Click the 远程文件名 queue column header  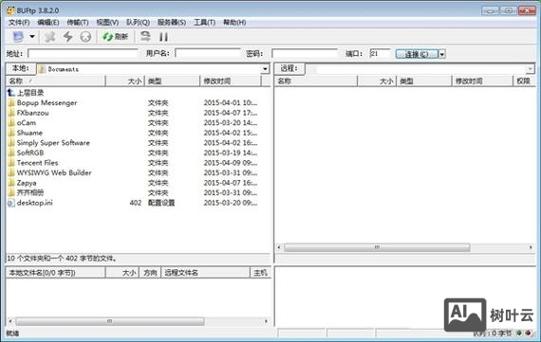[206, 273]
